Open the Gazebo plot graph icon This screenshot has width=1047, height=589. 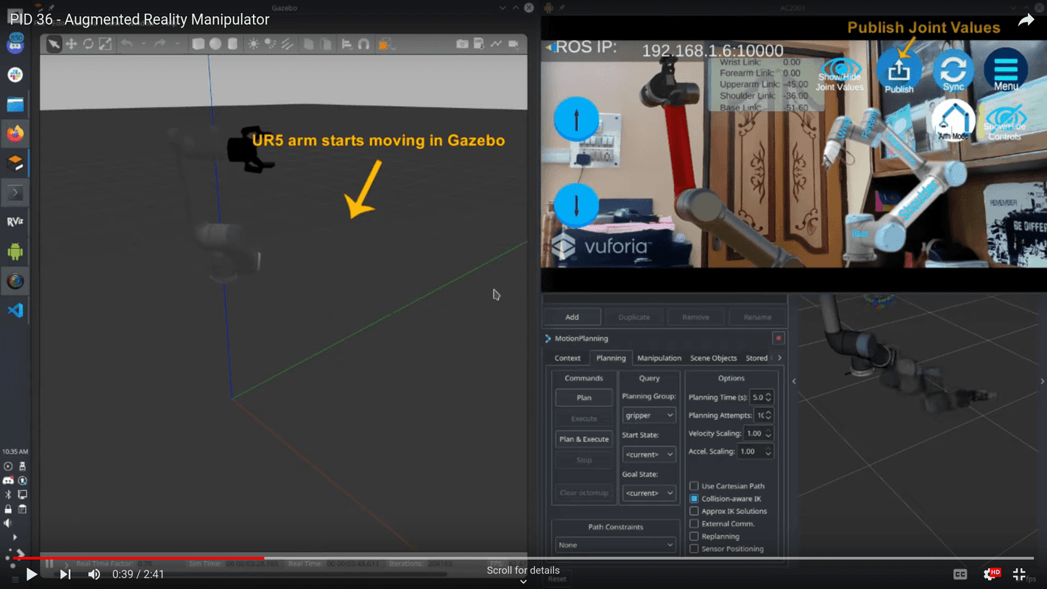tap(497, 44)
